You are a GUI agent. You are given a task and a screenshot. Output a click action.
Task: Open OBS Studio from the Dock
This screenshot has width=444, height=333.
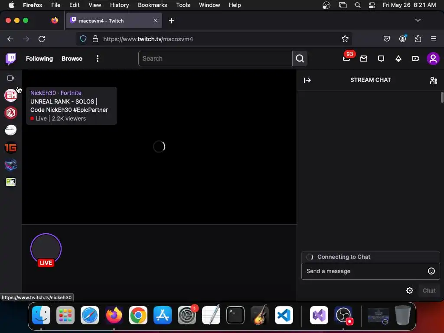pyautogui.click(x=343, y=315)
